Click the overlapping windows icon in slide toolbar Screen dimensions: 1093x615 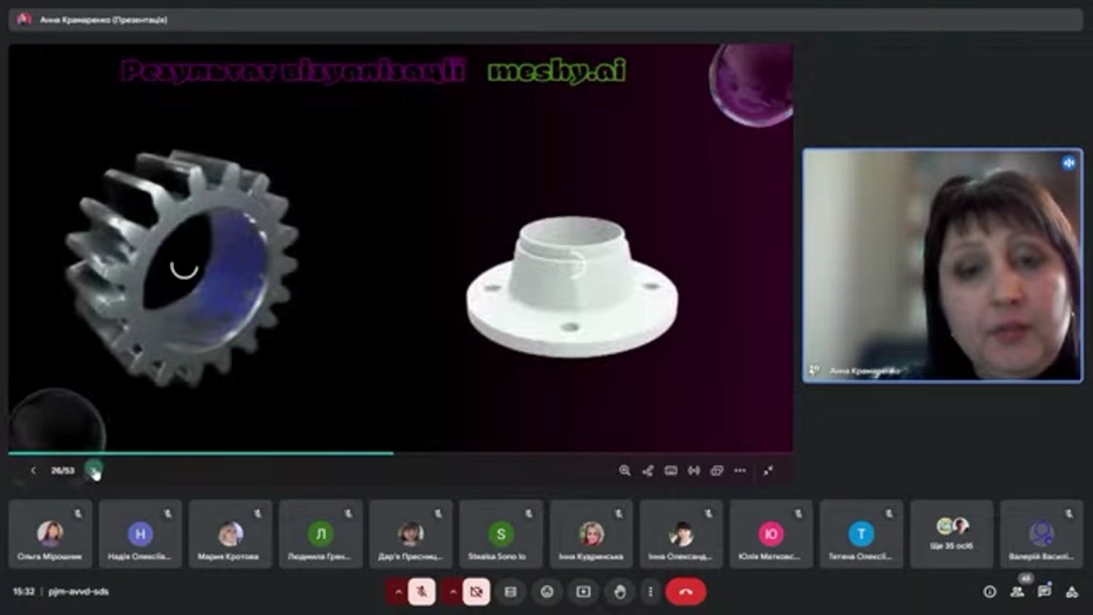pyautogui.click(x=717, y=471)
